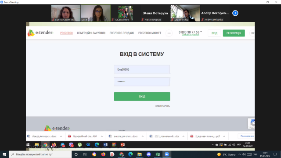Screen dimensions: 281x158
Task: Open Discord from the bottom taskbar
Action: pos(148,154)
